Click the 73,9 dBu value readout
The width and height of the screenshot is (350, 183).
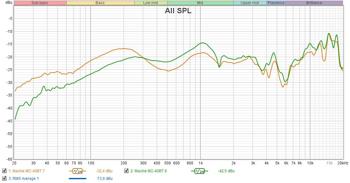tap(105, 179)
